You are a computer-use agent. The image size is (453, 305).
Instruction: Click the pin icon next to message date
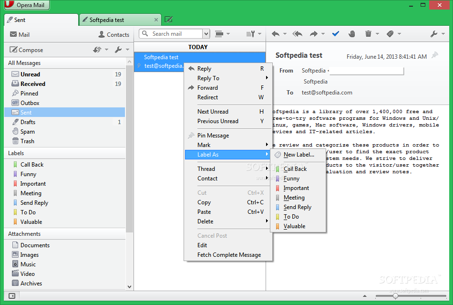coord(435,55)
